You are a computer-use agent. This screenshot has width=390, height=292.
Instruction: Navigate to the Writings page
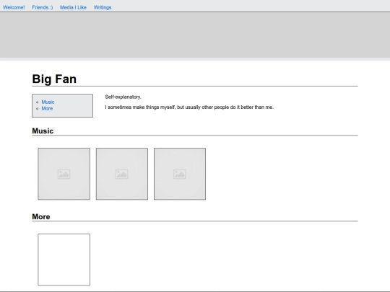pyautogui.click(x=103, y=7)
